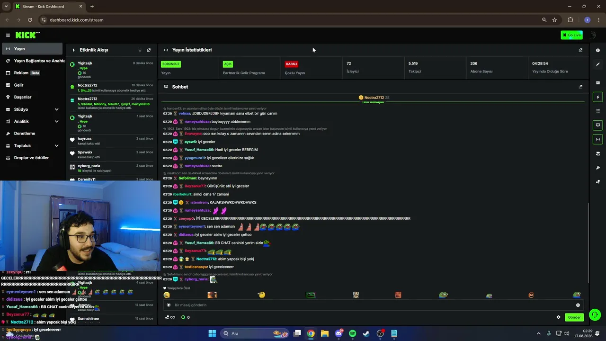Click the pinned Noctra2712 banner in chat

pyautogui.click(x=374, y=98)
